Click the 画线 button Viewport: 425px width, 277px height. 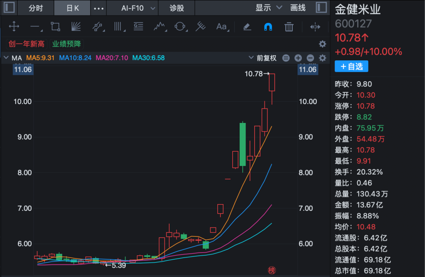pyautogui.click(x=298, y=8)
